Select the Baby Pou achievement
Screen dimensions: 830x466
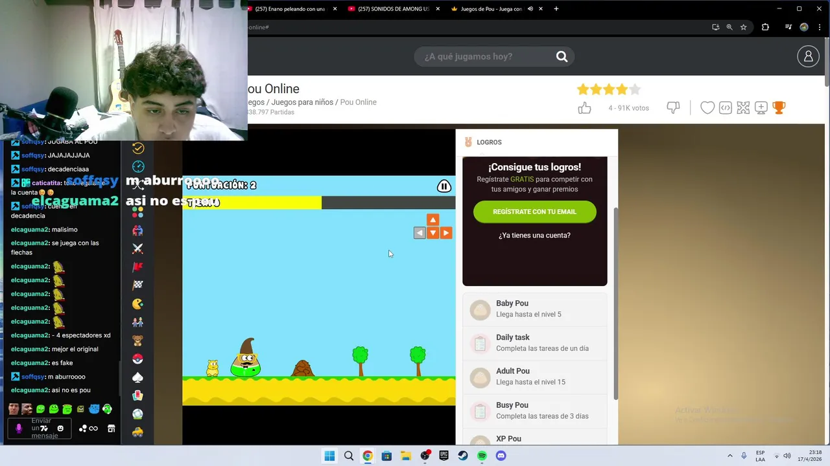534,309
